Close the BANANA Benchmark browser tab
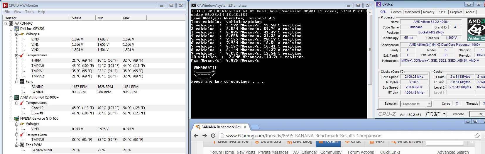485x154 pixels. [246, 127]
